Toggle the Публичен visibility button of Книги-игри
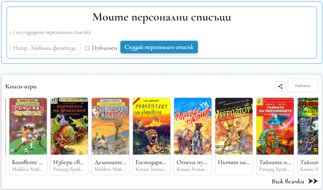This screenshot has width=323, height=190. [x=303, y=86]
